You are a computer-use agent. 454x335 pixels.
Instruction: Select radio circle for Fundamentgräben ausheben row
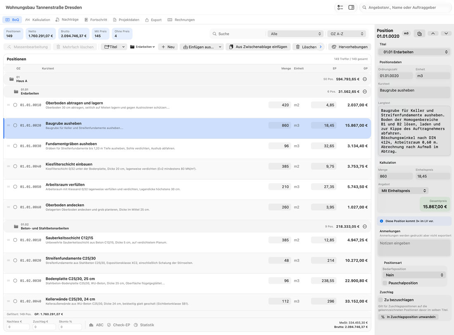(x=15, y=146)
